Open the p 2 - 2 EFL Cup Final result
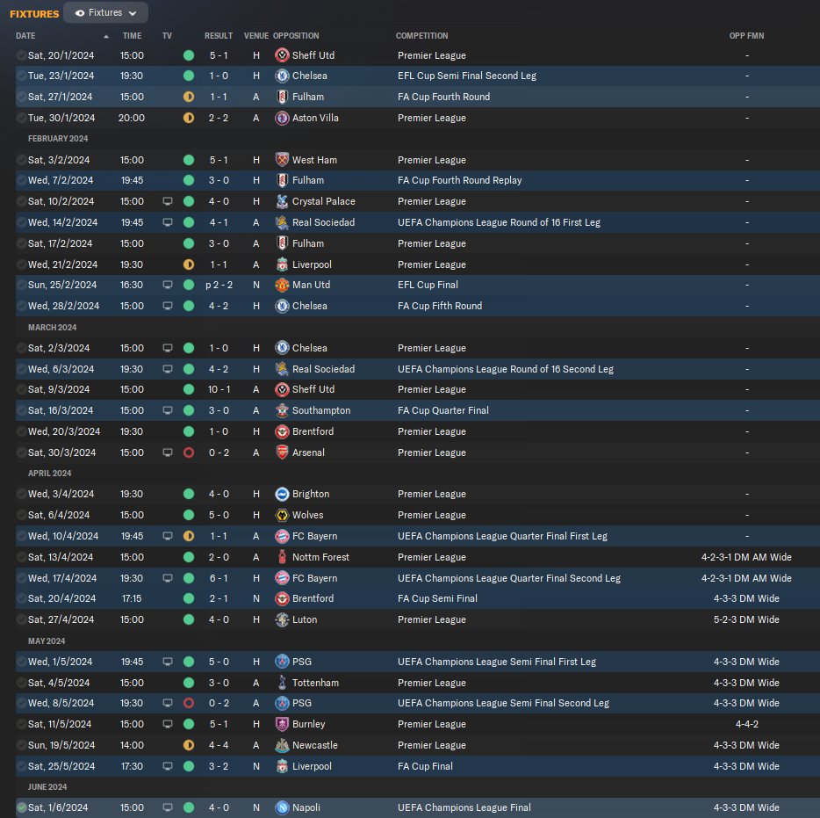The height and width of the screenshot is (818, 820). pos(219,285)
